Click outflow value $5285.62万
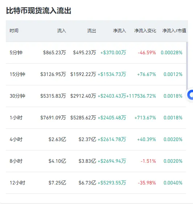 click(83, 118)
